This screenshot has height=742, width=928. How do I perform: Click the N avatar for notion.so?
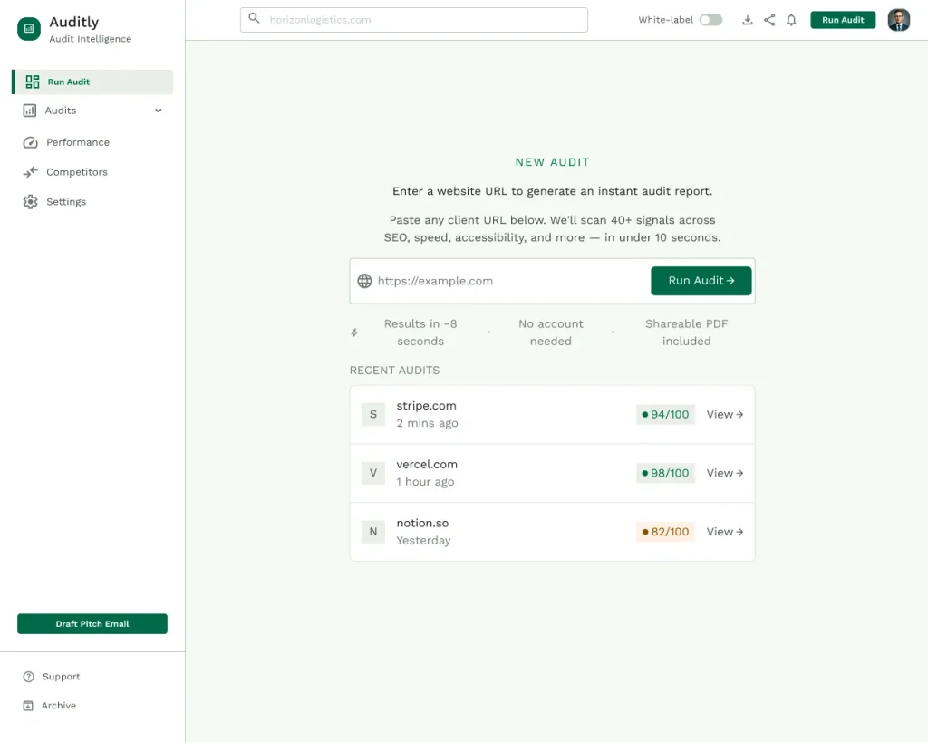pos(373,531)
